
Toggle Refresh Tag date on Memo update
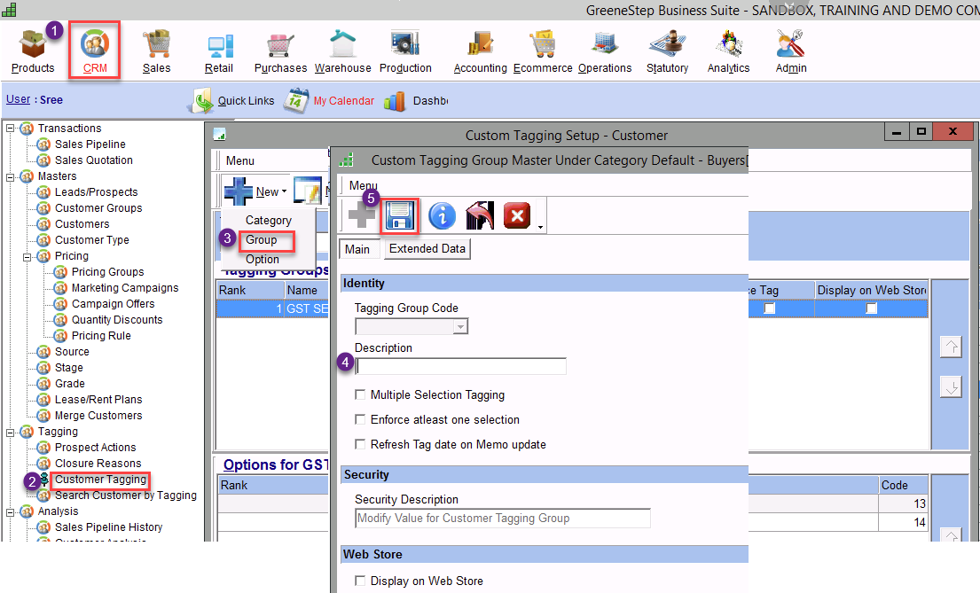click(360, 445)
